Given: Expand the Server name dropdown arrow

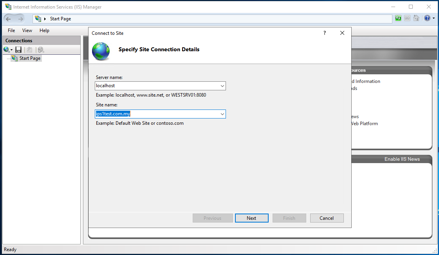Looking at the screenshot, I should [222, 86].
